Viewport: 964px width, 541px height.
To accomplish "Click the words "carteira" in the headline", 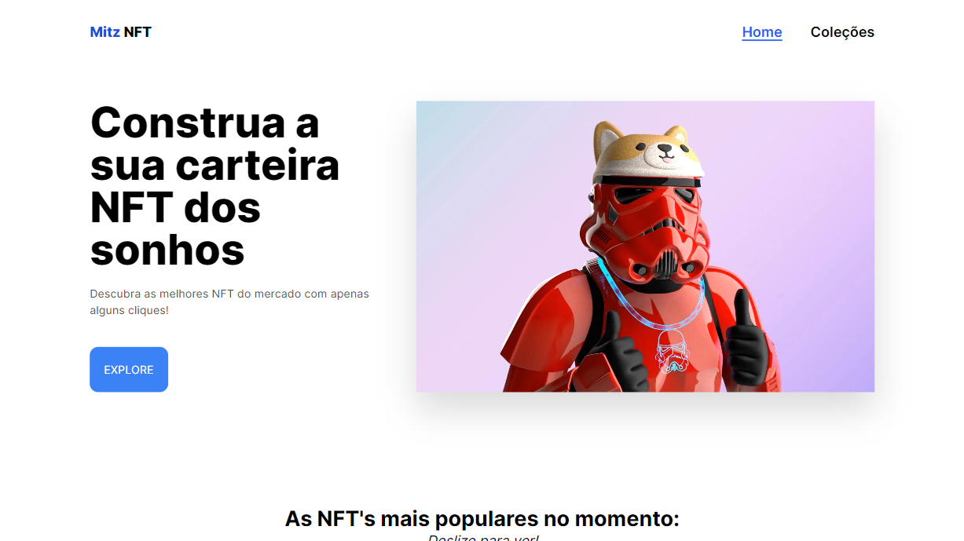I will click(258, 165).
